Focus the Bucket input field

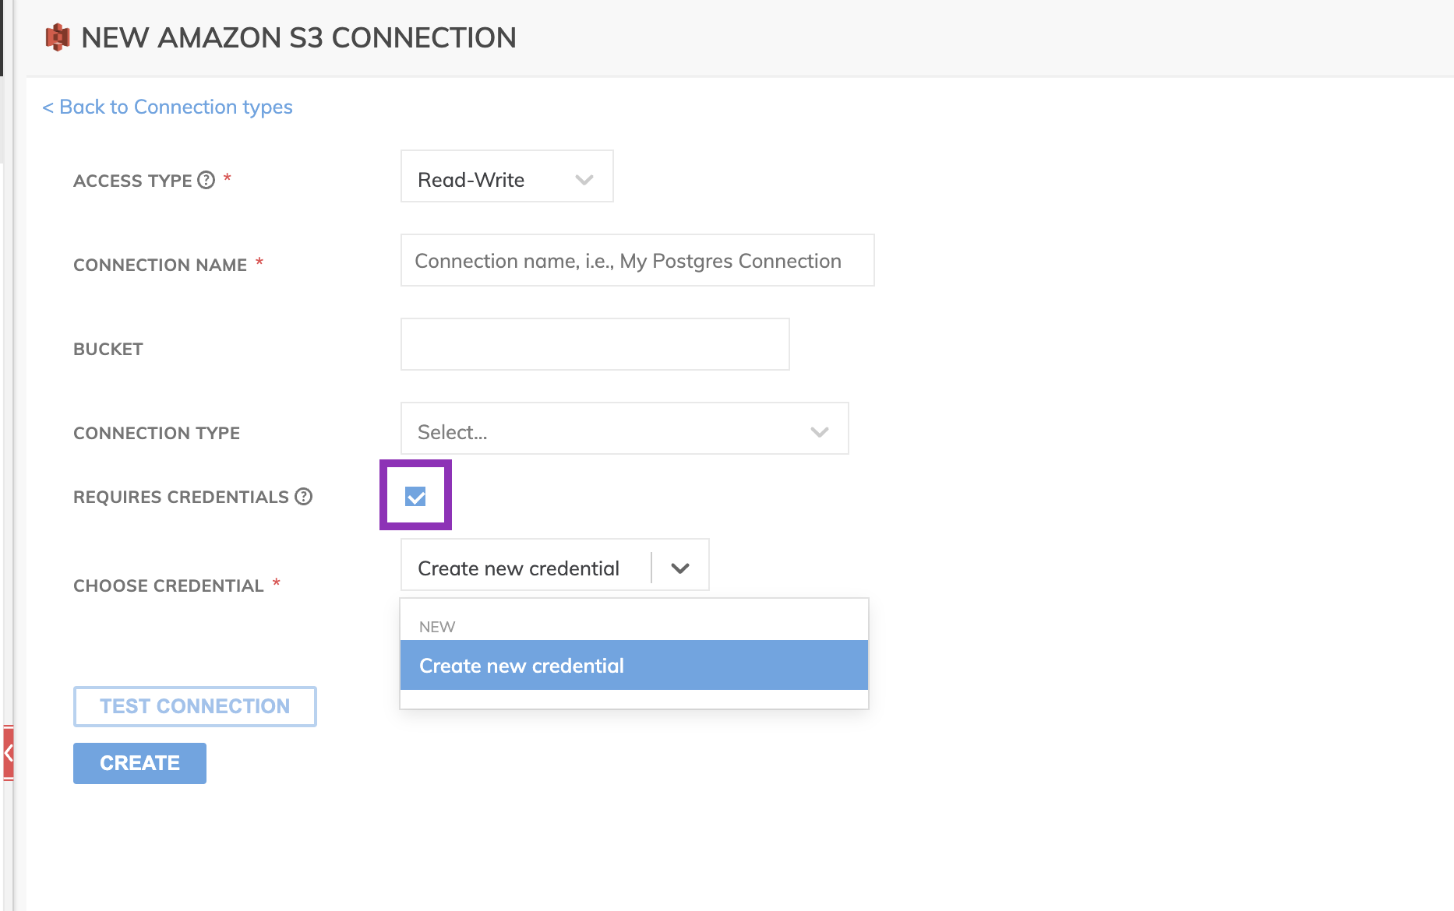coord(595,344)
